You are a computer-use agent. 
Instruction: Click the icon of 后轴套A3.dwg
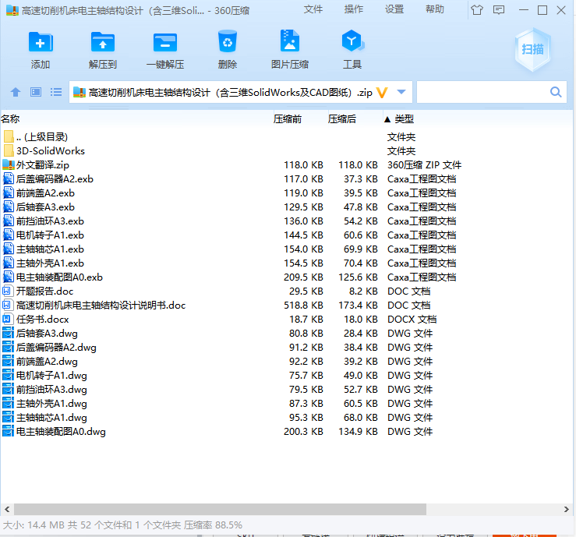pyautogui.click(x=8, y=334)
